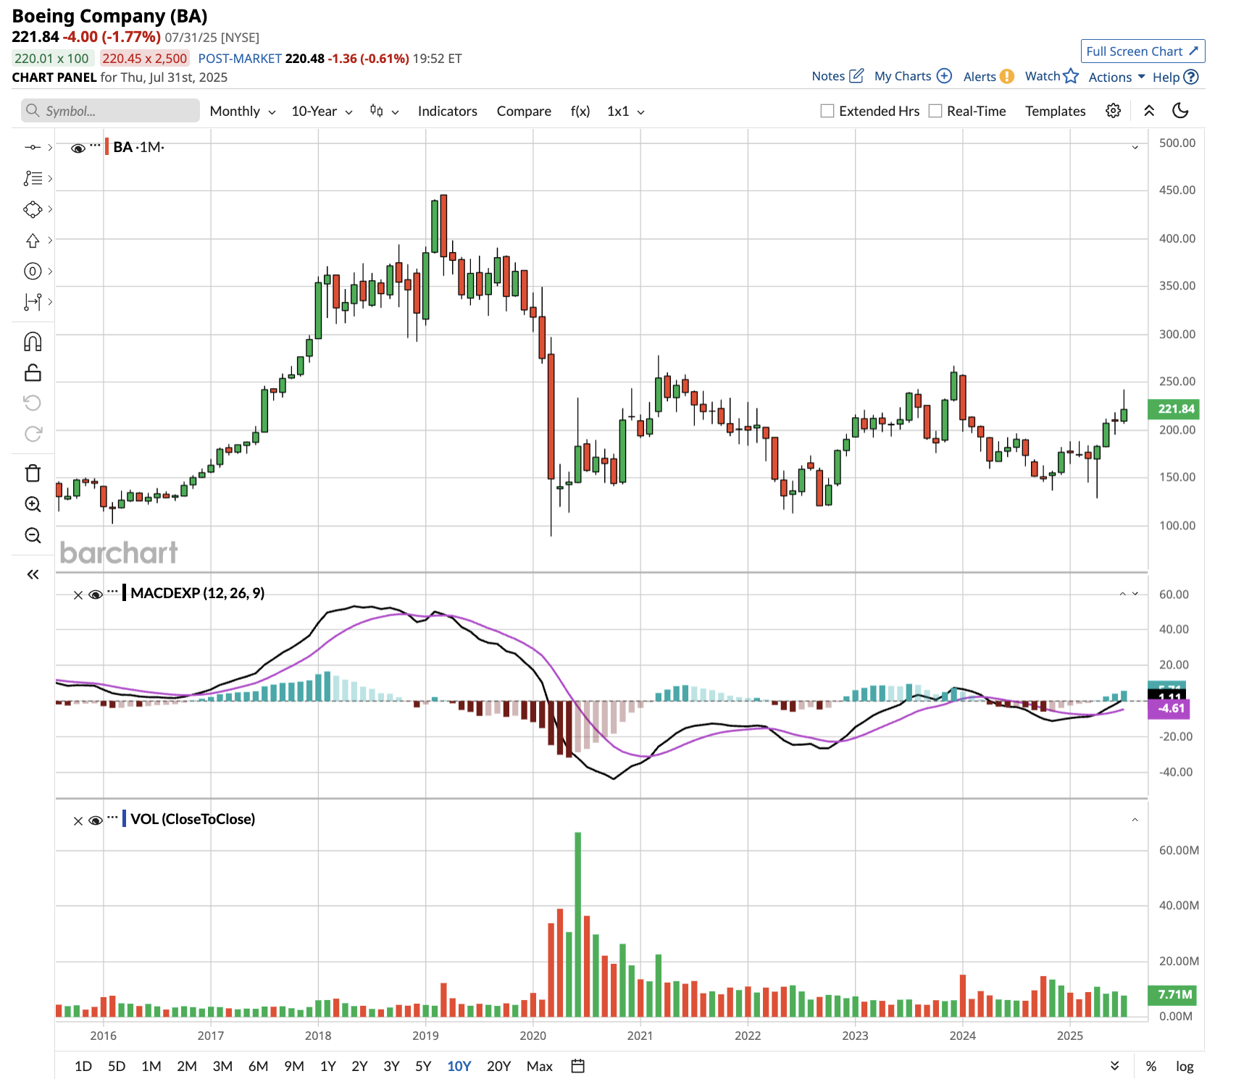This screenshot has height=1079, width=1236.
Task: Open MACDEXP options ellipsis menu
Action: point(112,592)
